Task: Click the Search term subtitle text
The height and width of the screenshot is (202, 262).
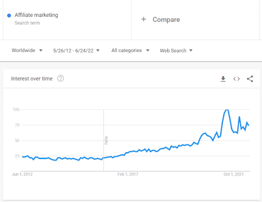Action: point(27,23)
